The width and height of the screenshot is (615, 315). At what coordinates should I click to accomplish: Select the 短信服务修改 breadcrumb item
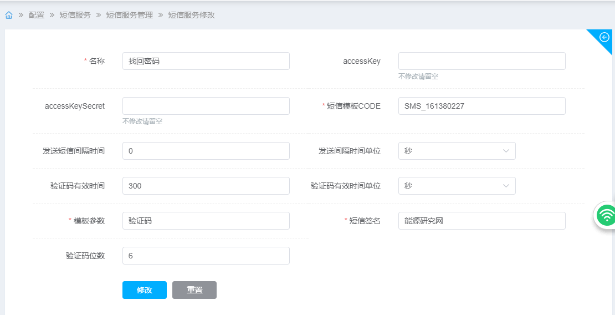191,16
